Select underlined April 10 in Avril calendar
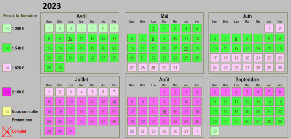Screen dimensions: 291x139 coord(70,38)
